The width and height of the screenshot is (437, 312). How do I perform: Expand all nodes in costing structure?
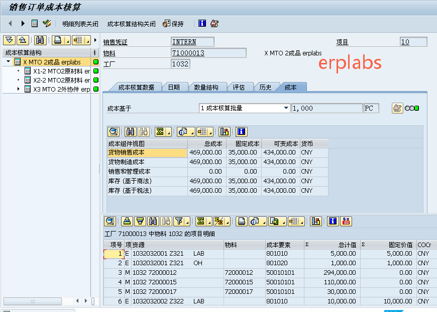pyautogui.click(x=9, y=40)
